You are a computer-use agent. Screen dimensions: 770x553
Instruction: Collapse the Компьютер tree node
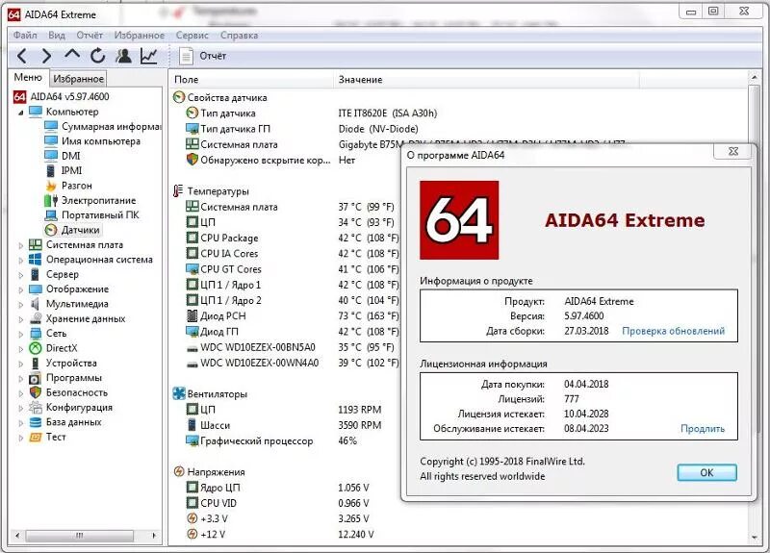[x=20, y=113]
